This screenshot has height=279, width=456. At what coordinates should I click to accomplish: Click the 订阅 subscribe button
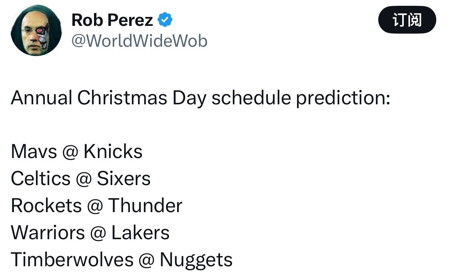tap(407, 20)
